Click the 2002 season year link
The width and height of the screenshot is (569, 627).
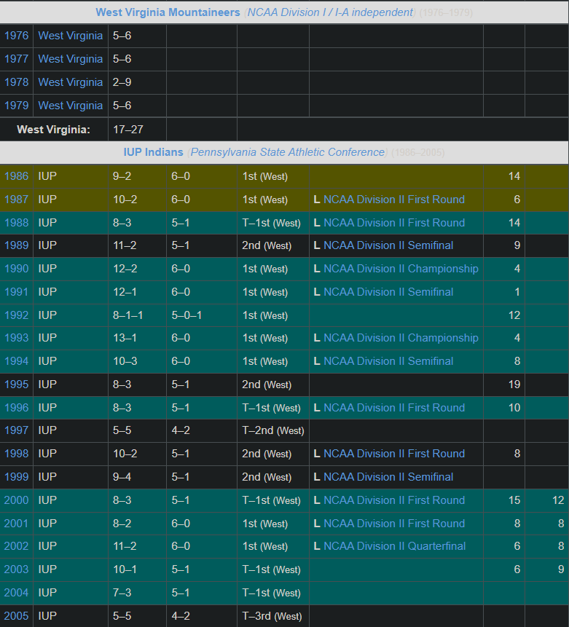(x=17, y=546)
